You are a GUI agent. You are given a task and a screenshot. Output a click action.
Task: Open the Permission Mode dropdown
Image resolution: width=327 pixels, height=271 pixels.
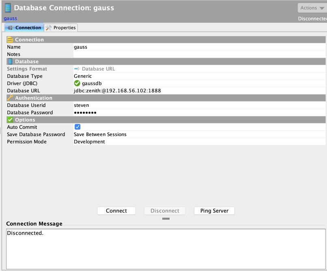(199, 142)
